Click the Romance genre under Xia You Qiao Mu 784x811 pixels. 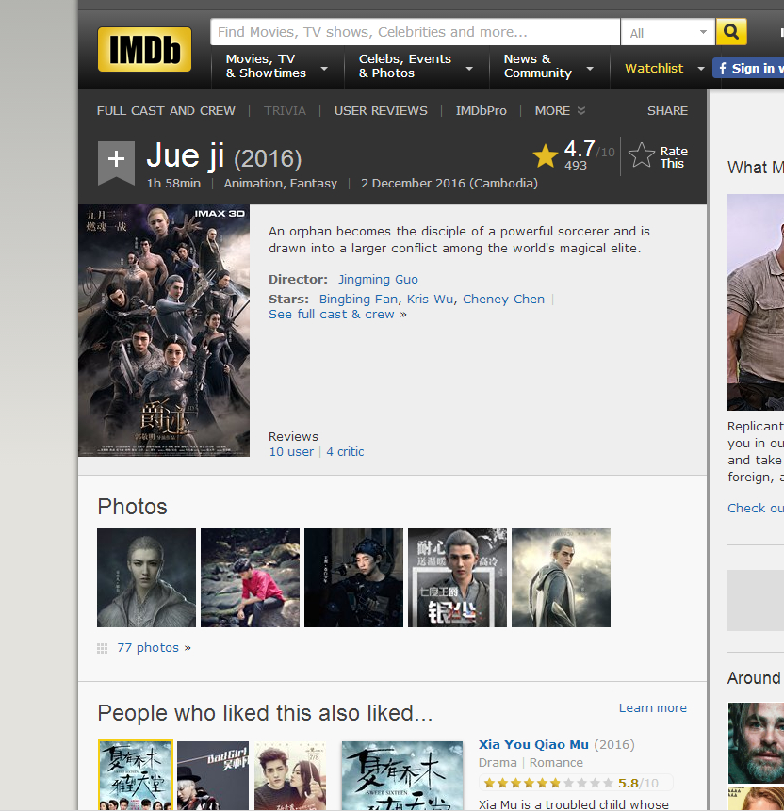coord(556,763)
